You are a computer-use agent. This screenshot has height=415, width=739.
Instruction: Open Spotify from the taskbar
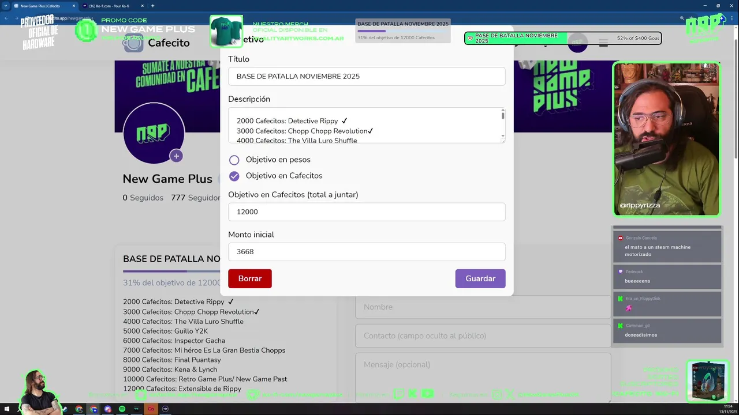[x=122, y=409]
